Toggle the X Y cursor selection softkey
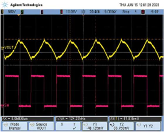164x132 pixels. click(68, 126)
